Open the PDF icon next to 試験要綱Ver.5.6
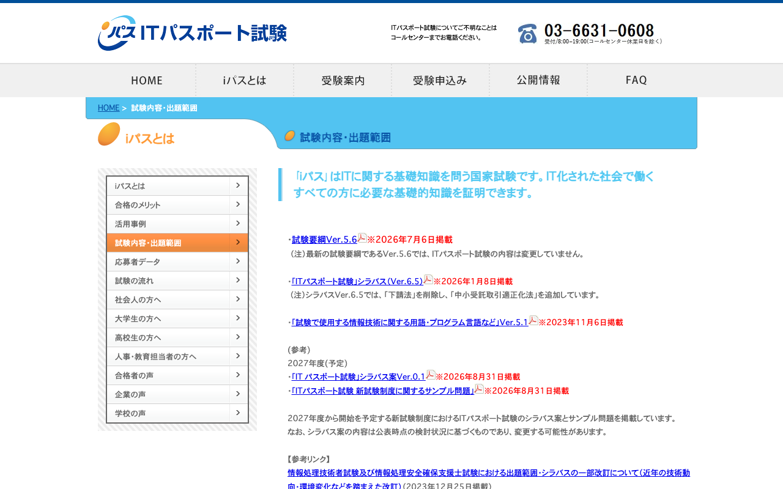The image size is (783, 489). [x=362, y=238]
